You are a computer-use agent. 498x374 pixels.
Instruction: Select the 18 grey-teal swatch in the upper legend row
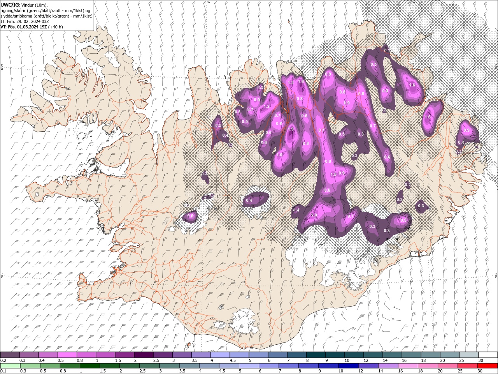(431, 355)
